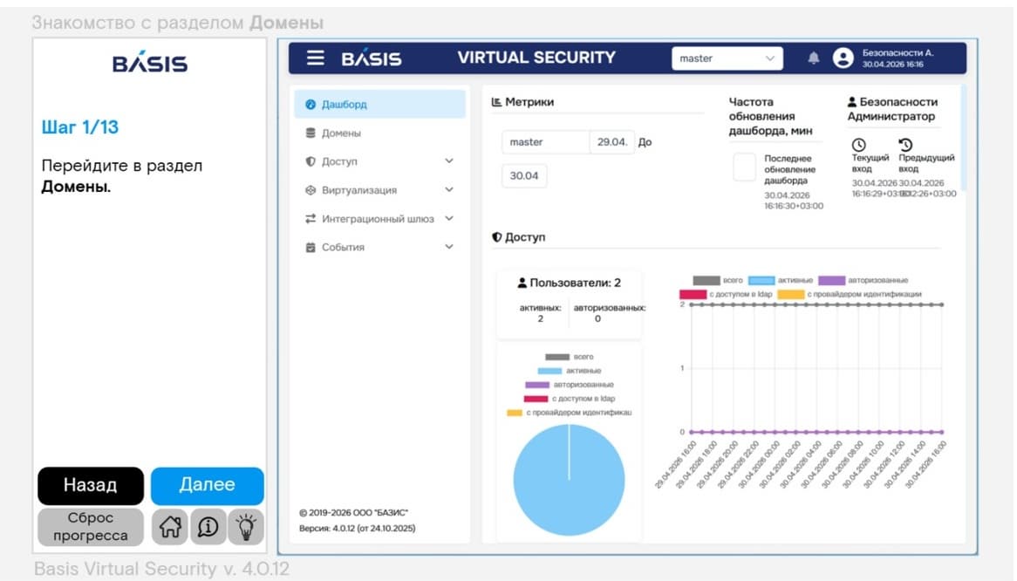Click the current login clock icon
The image size is (1017, 581).
pos(859,145)
